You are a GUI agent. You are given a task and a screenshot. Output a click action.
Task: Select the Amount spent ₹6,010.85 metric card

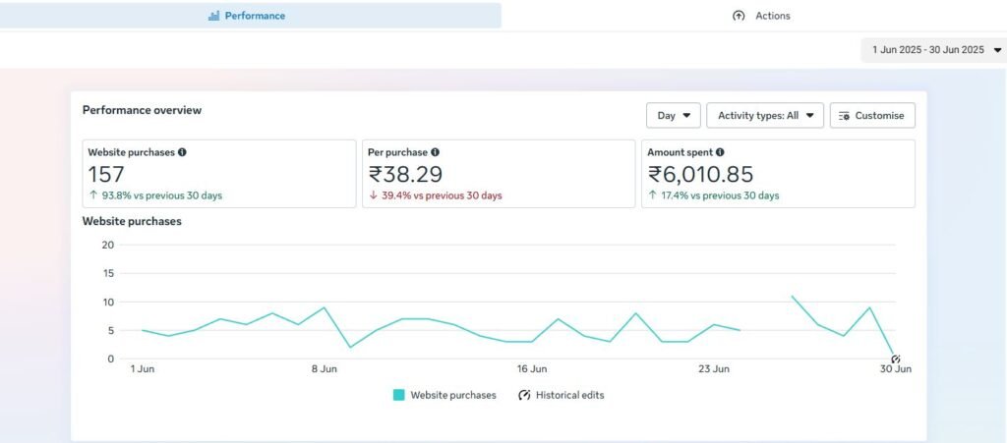778,174
